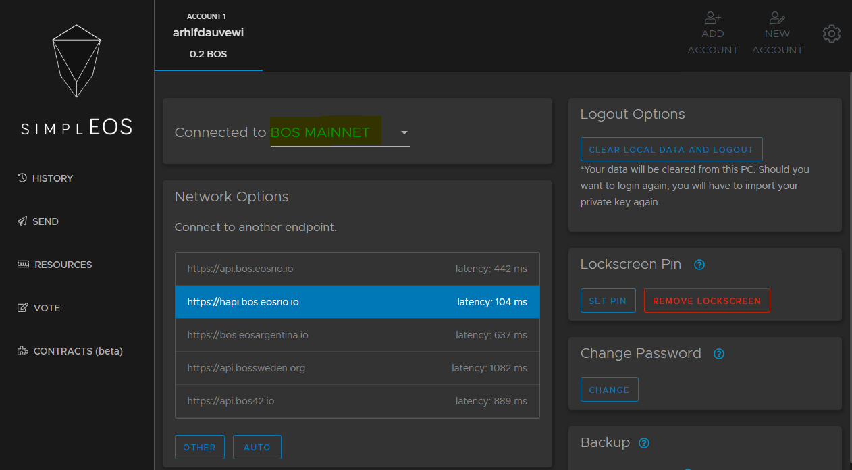852x470 pixels.
Task: Open the settings gear icon
Action: click(832, 34)
